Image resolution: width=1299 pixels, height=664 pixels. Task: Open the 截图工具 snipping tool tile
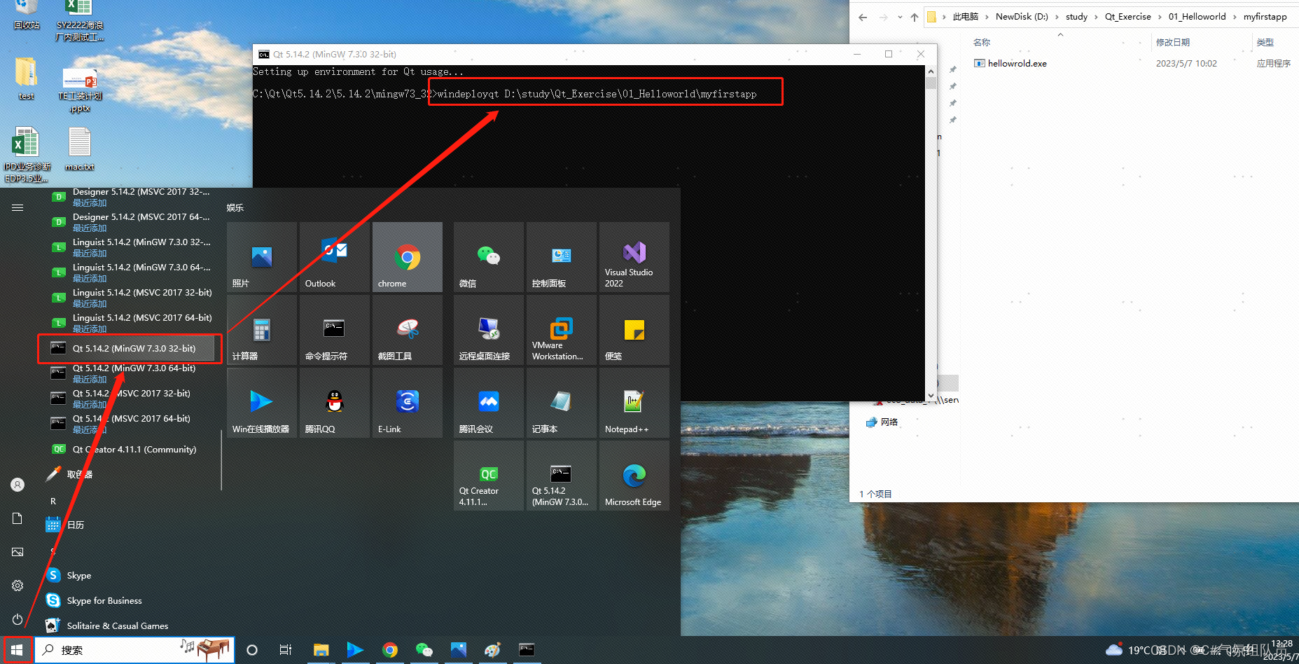click(x=408, y=330)
